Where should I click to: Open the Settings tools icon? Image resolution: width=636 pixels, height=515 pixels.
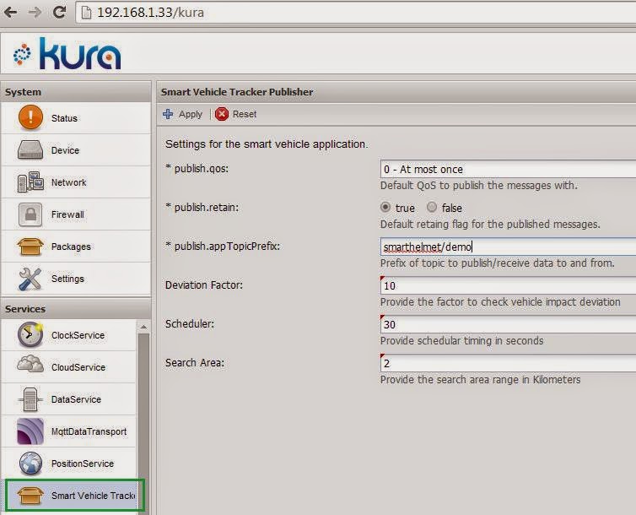click(x=30, y=279)
